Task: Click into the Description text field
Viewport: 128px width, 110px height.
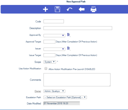Action: [x=78, y=28]
